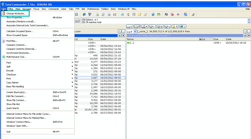Expand Basic File Handling submenu
Screen dimensions: 251x139
(38, 86)
